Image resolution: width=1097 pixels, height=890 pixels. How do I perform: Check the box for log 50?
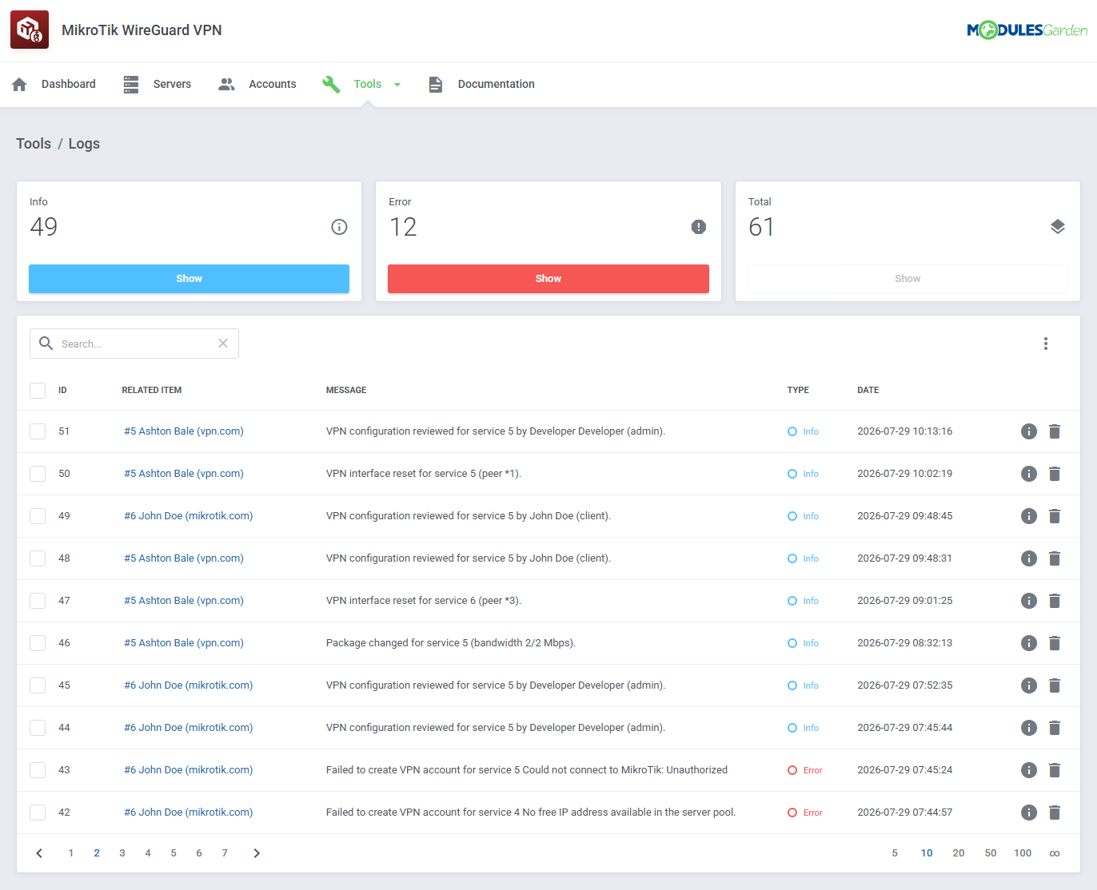[x=38, y=474]
